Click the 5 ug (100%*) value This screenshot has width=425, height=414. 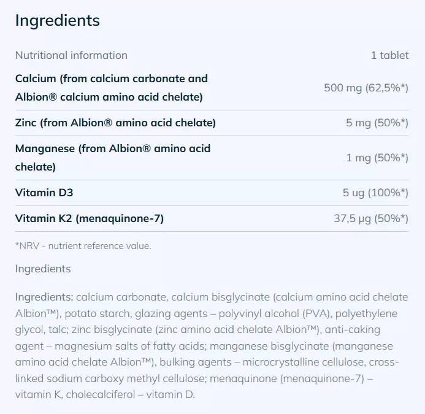(375, 193)
